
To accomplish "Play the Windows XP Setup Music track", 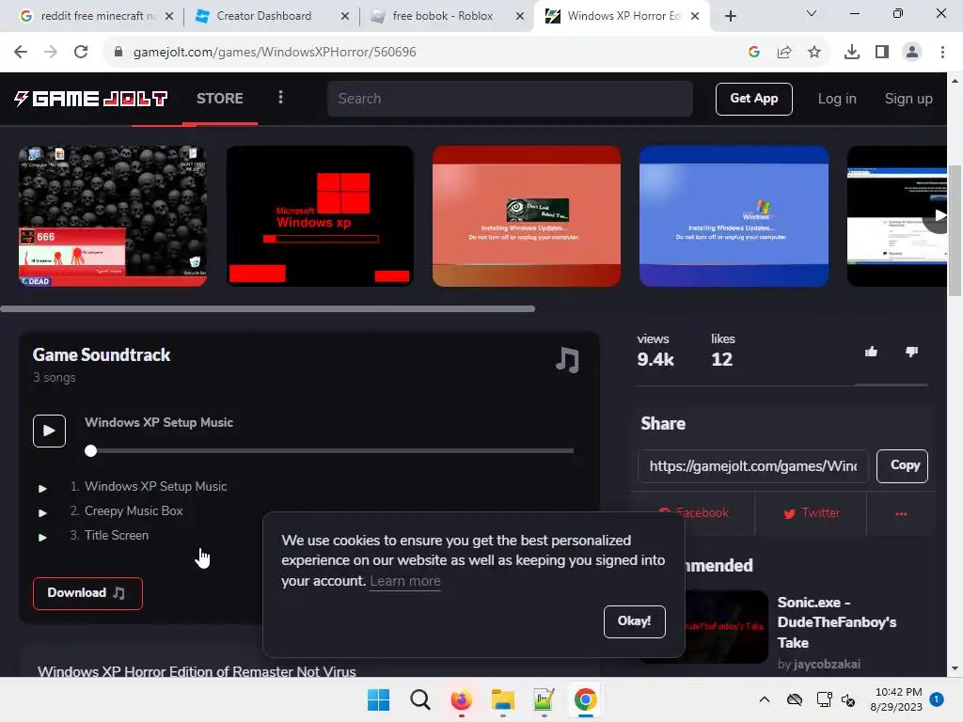I will click(49, 431).
